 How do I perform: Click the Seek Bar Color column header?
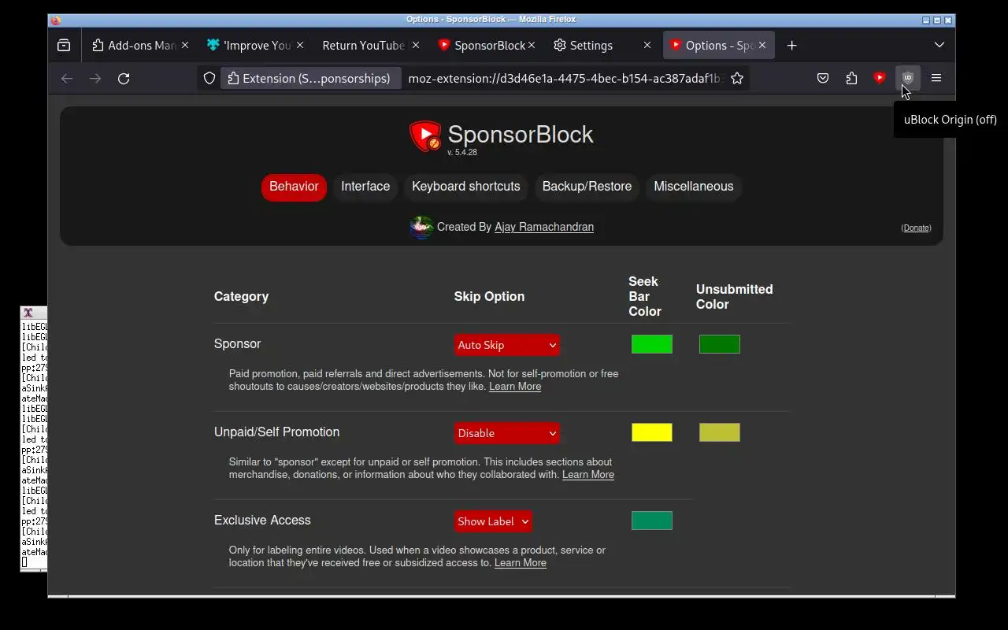645,296
